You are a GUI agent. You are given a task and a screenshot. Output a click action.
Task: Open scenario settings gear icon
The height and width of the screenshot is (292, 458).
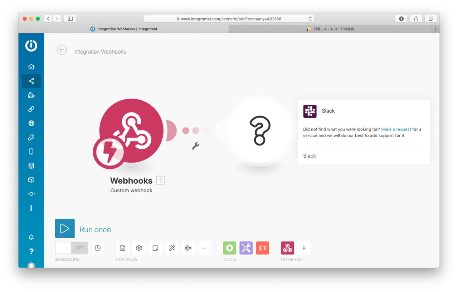(x=139, y=248)
